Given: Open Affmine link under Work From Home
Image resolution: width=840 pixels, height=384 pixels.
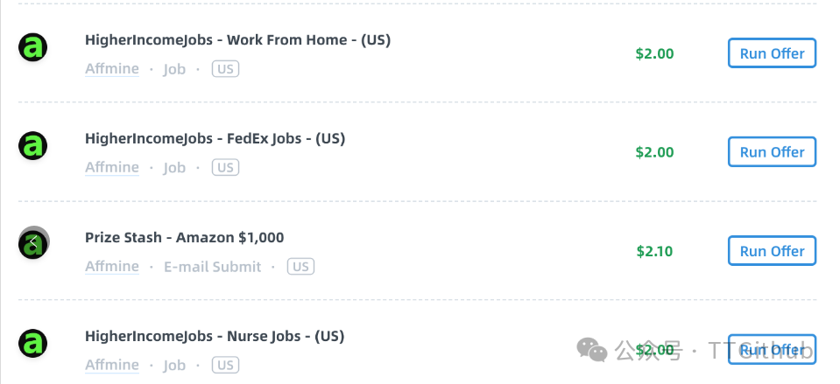Looking at the screenshot, I should point(112,69).
